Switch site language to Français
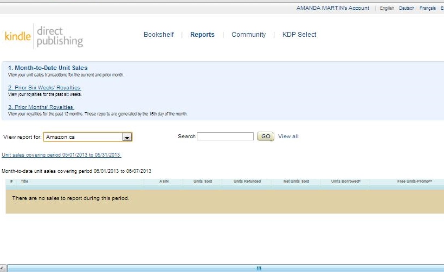 [427, 8]
